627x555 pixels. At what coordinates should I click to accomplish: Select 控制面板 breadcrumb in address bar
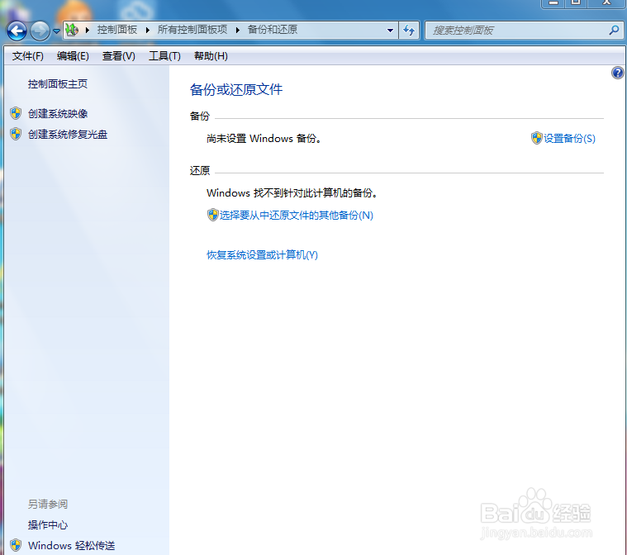coord(116,30)
